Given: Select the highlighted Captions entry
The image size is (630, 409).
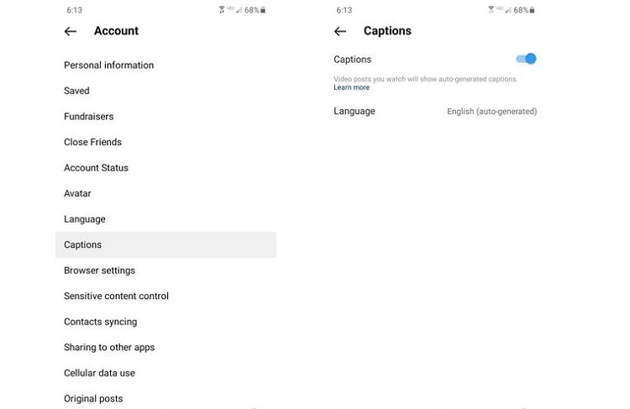Looking at the screenshot, I should pyautogui.click(x=82, y=244).
